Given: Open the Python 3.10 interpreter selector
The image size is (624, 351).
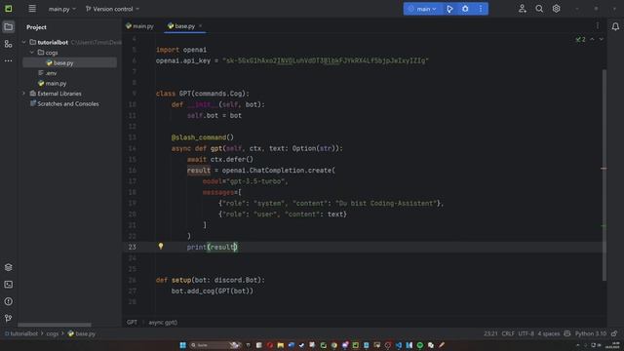Looking at the screenshot, I should 591,333.
